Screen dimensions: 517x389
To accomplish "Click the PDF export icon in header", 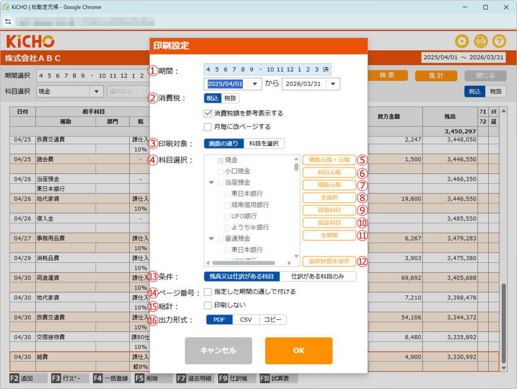I will 481,41.
